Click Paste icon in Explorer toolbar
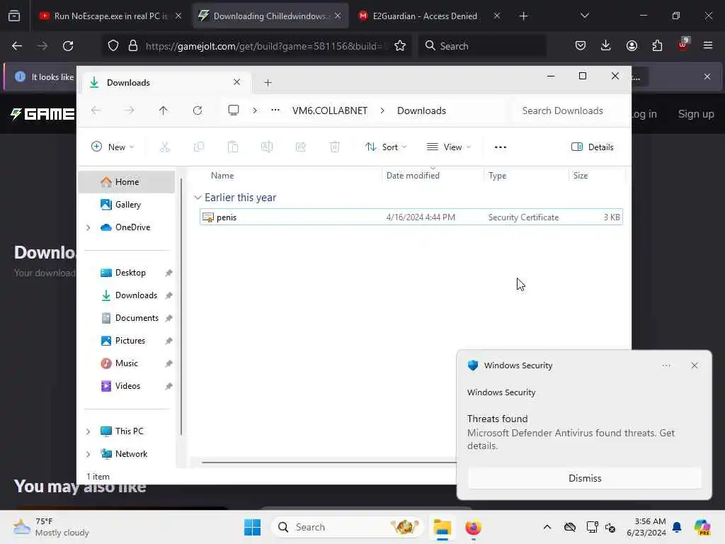The width and height of the screenshot is (725, 544). (232, 147)
